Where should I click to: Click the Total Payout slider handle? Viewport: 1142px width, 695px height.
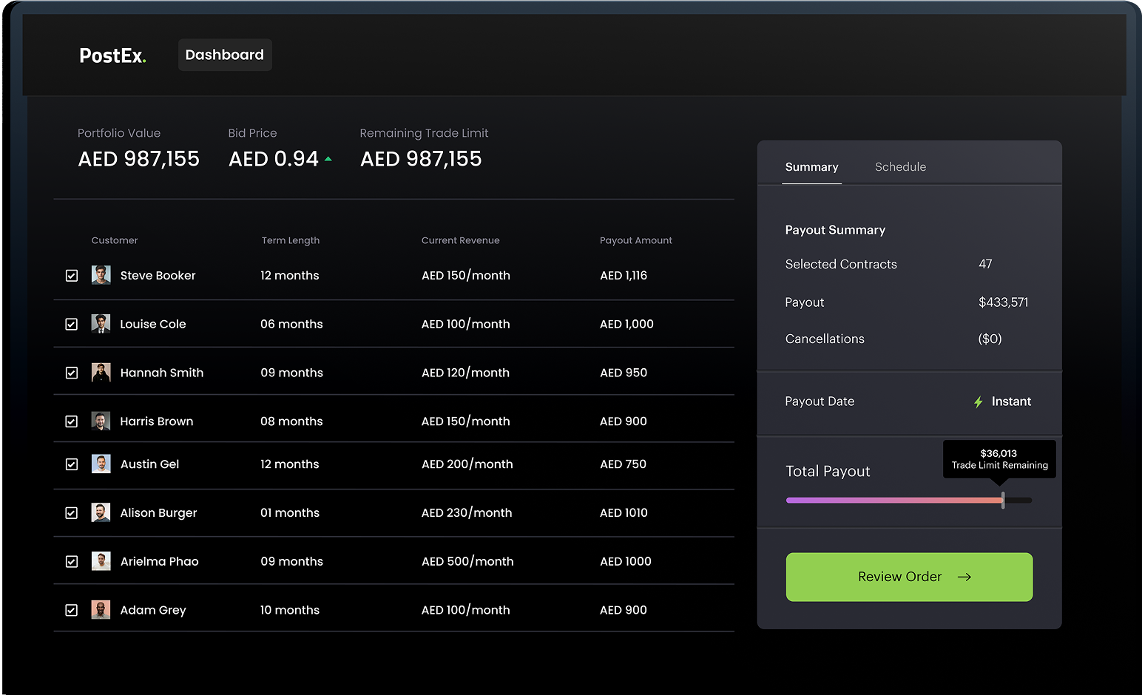coord(1003,501)
